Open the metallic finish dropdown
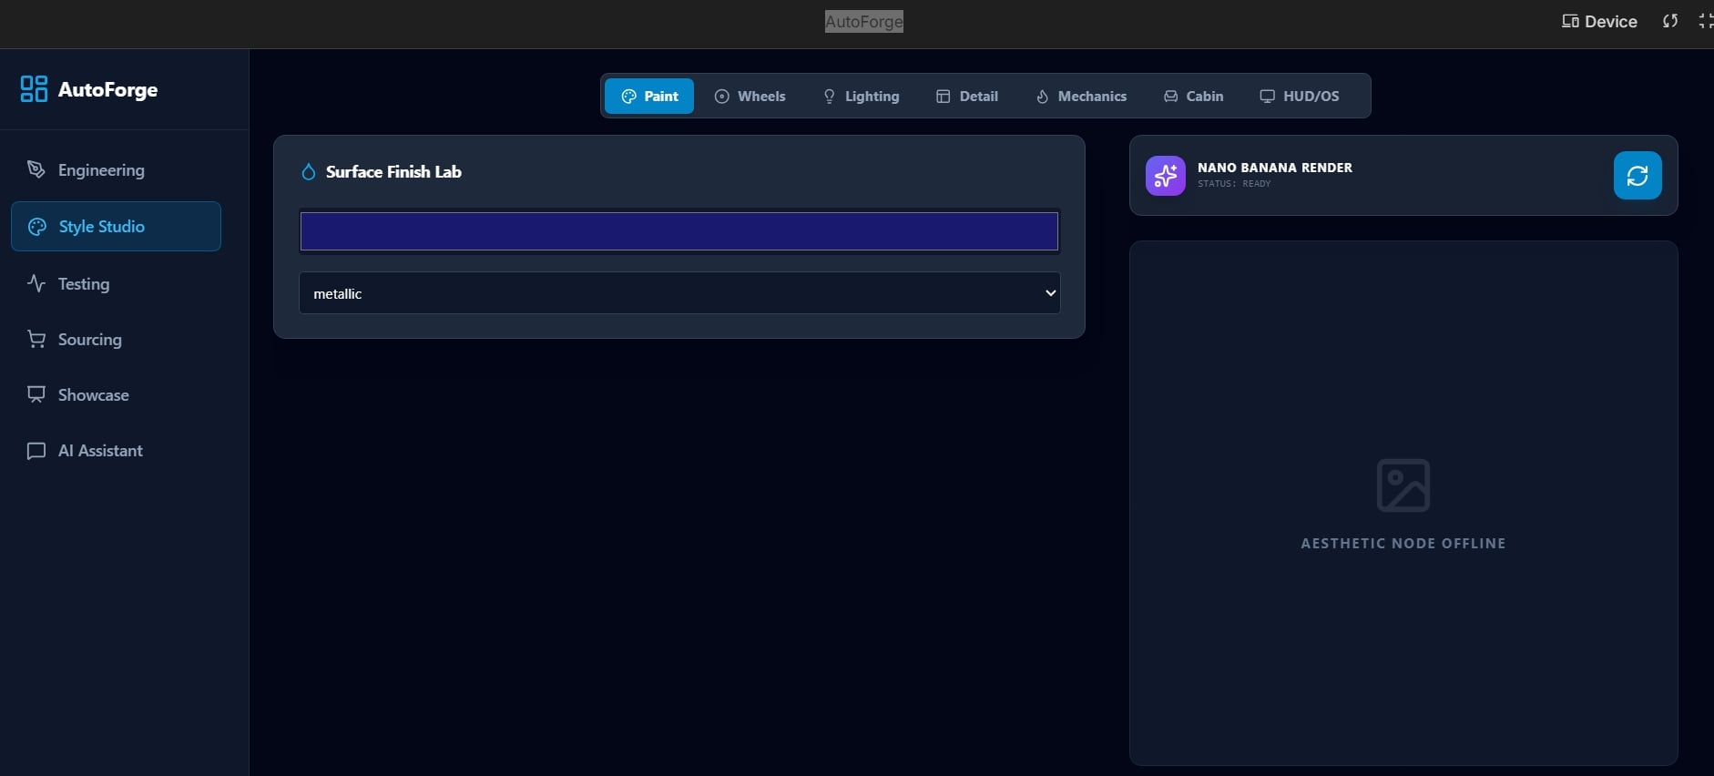The height and width of the screenshot is (776, 1714). coord(679,293)
